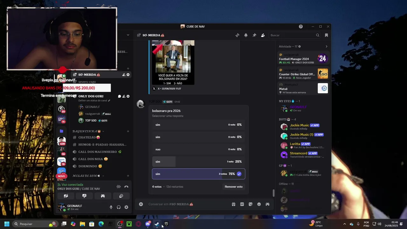Click Remover voto on the poll
Screen dimensions: 407x229
click(x=234, y=187)
